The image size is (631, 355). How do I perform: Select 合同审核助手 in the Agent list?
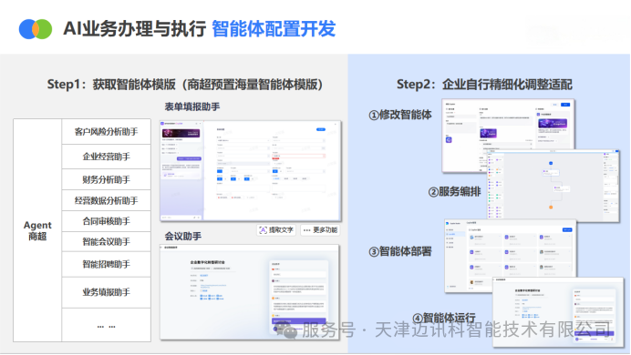pos(107,221)
